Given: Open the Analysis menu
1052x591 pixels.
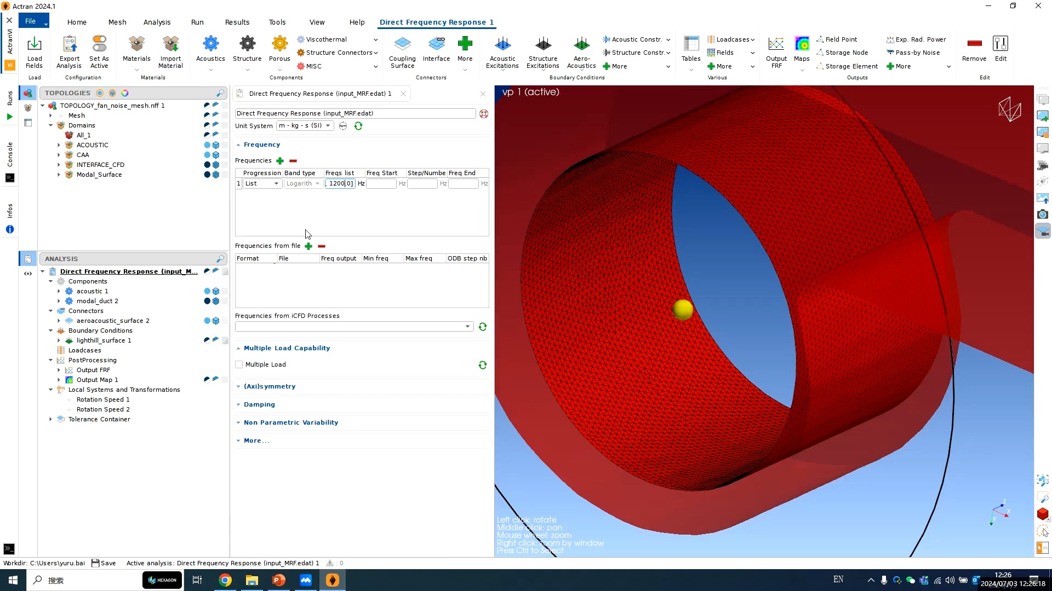Looking at the screenshot, I should point(156,22).
